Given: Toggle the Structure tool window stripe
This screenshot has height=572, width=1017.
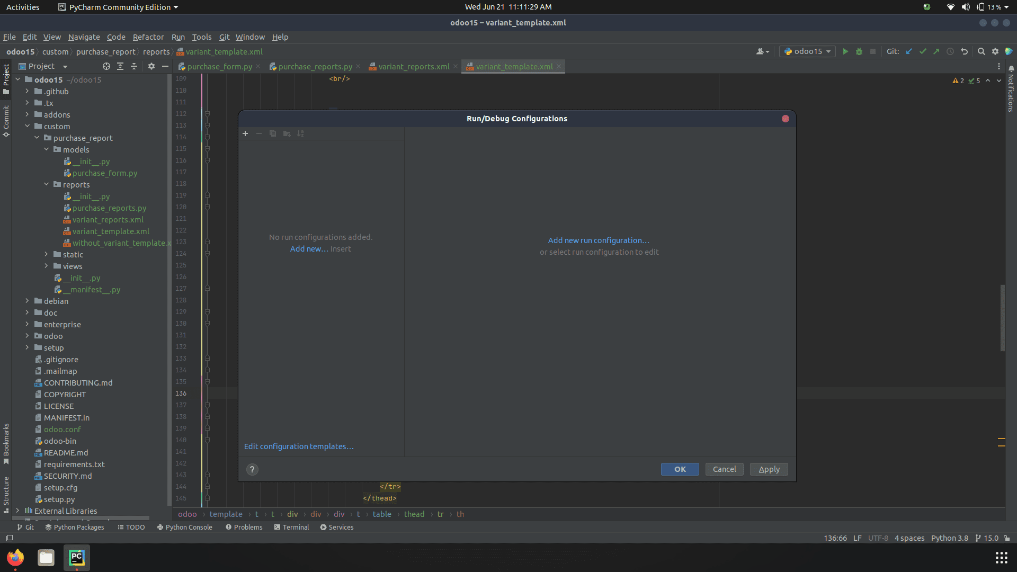Looking at the screenshot, I should point(6,495).
